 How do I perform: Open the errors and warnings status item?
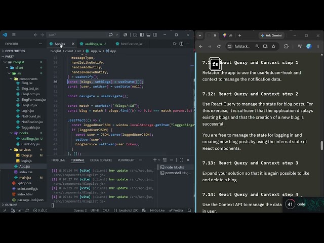(40, 211)
